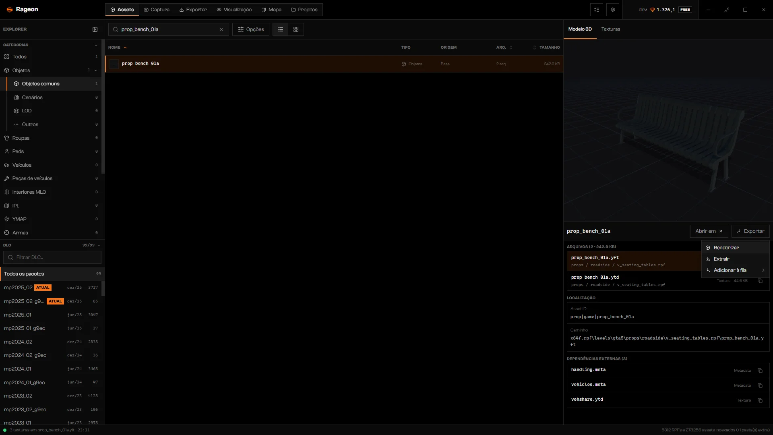Select the mp2024_01 DLC package
Viewport: 773px width, 435px height.
[x=51, y=369]
